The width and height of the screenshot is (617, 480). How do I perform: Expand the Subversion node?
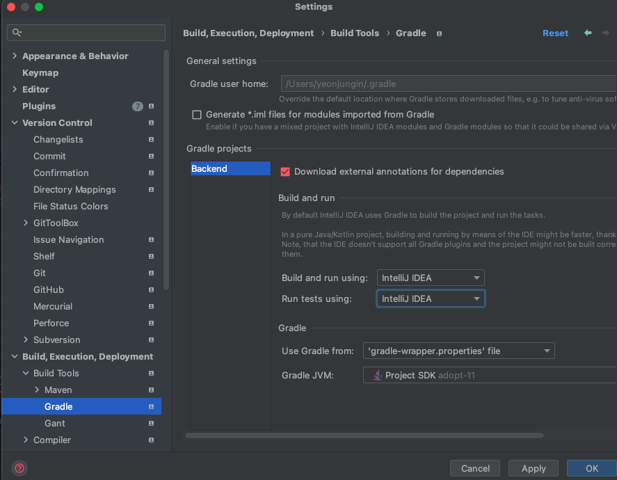point(26,340)
